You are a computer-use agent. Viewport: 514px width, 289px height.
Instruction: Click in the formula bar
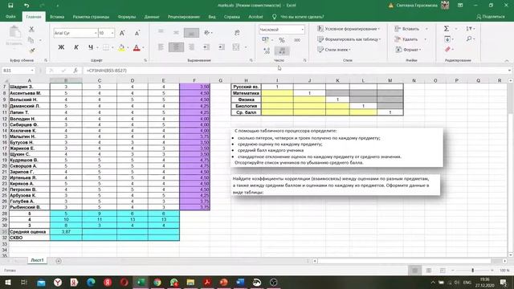295,71
